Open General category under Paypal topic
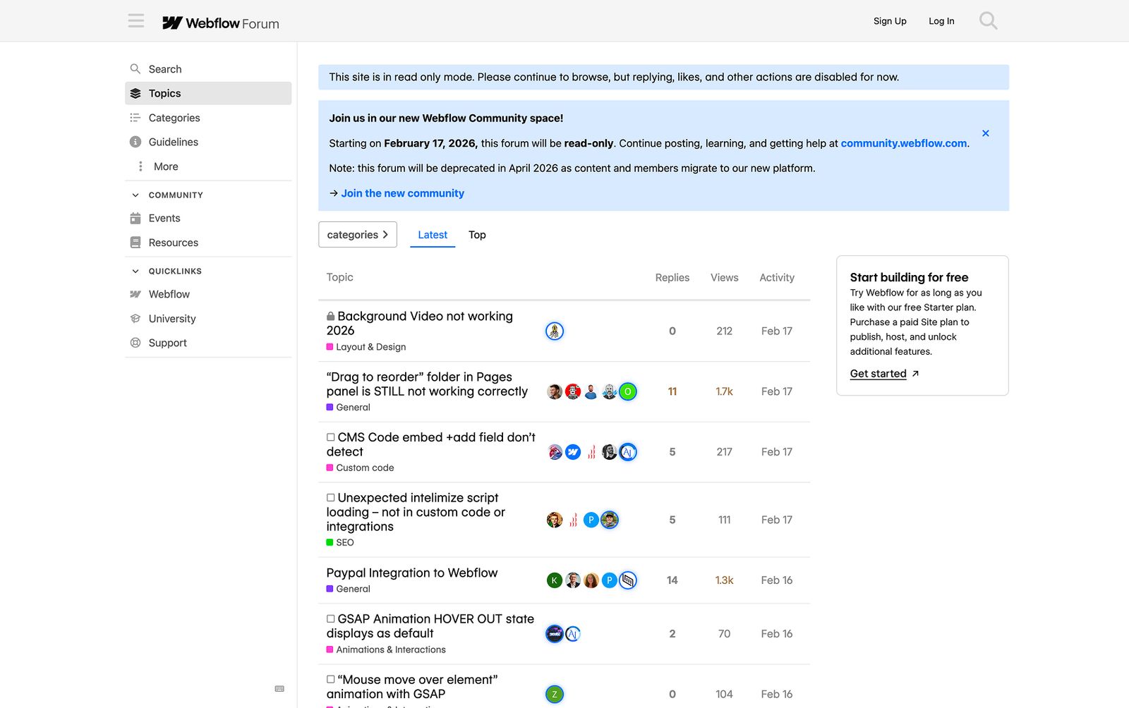The width and height of the screenshot is (1129, 708). [x=349, y=589]
